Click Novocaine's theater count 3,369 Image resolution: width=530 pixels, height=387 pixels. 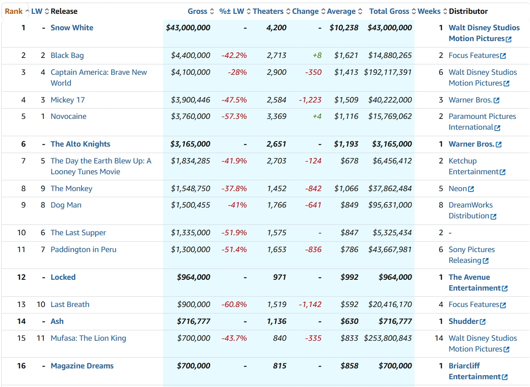pyautogui.click(x=277, y=116)
